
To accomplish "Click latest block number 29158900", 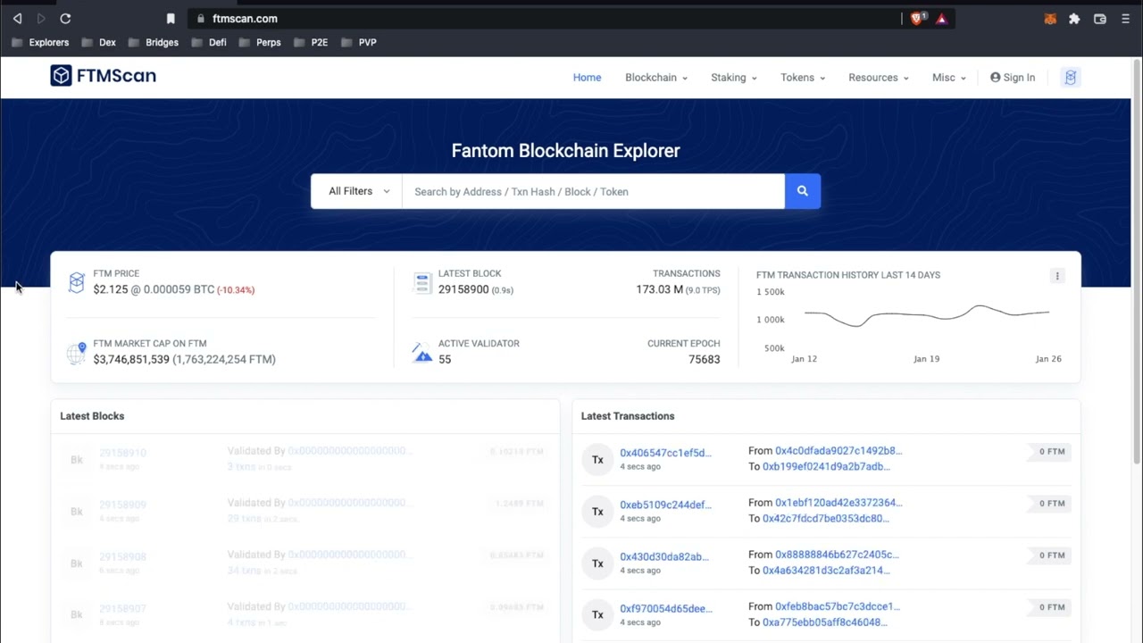I will tap(463, 289).
